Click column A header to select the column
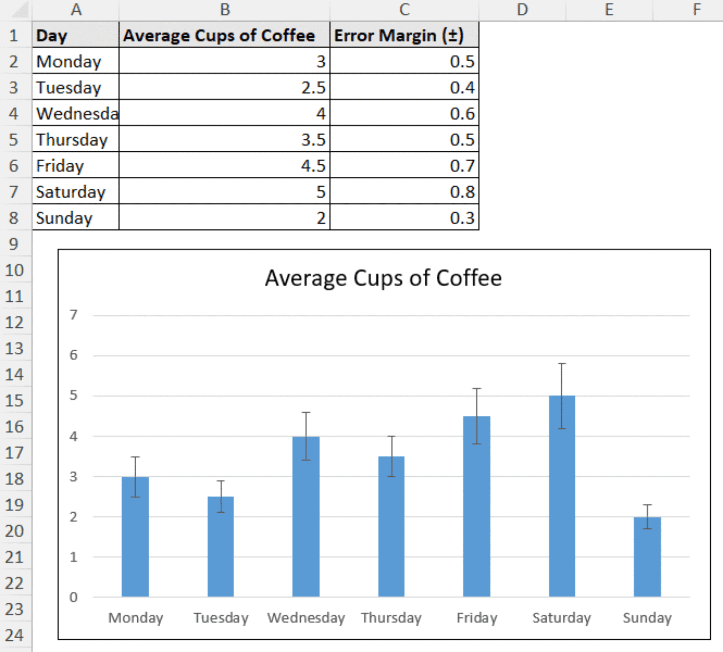Screen dimensions: 723x652 [x=76, y=10]
